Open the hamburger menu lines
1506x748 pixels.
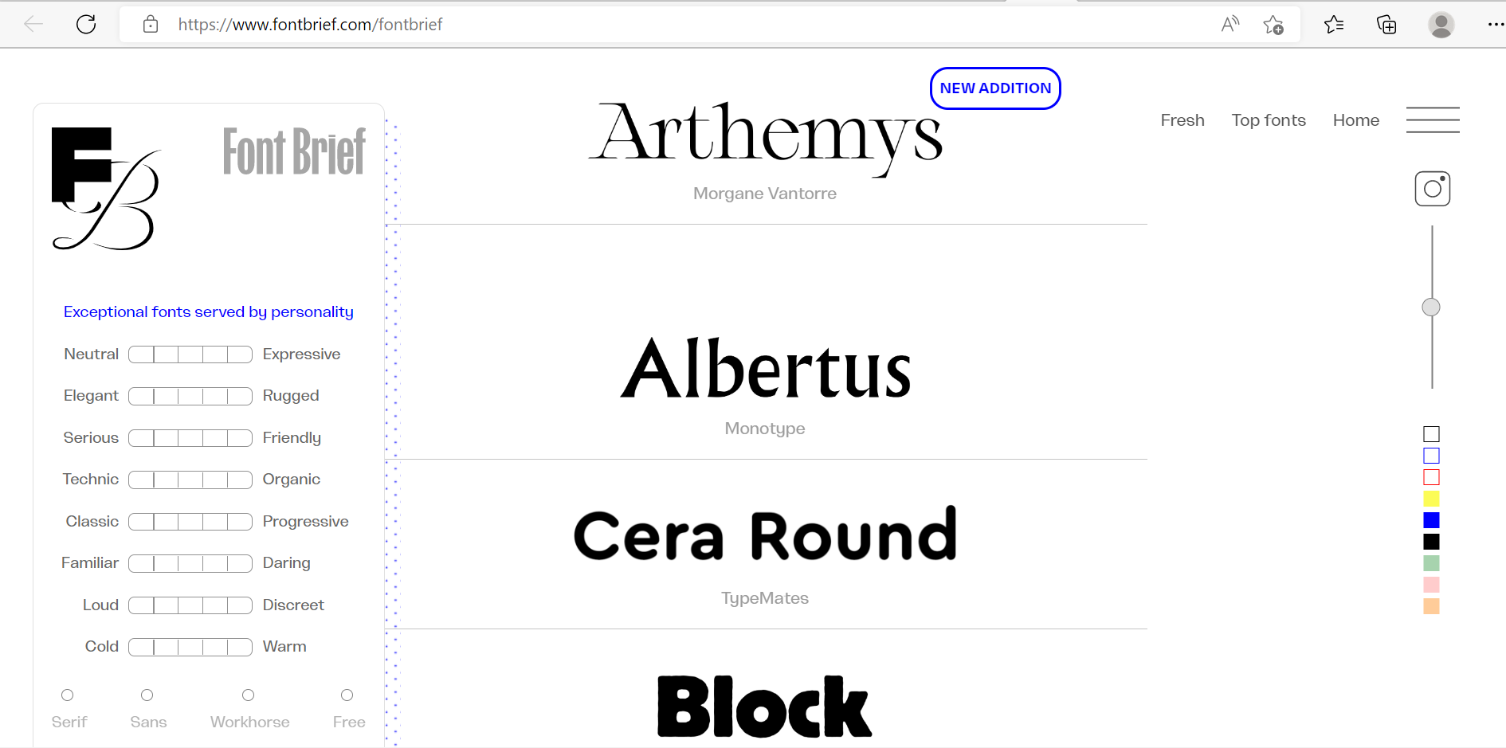(x=1432, y=119)
